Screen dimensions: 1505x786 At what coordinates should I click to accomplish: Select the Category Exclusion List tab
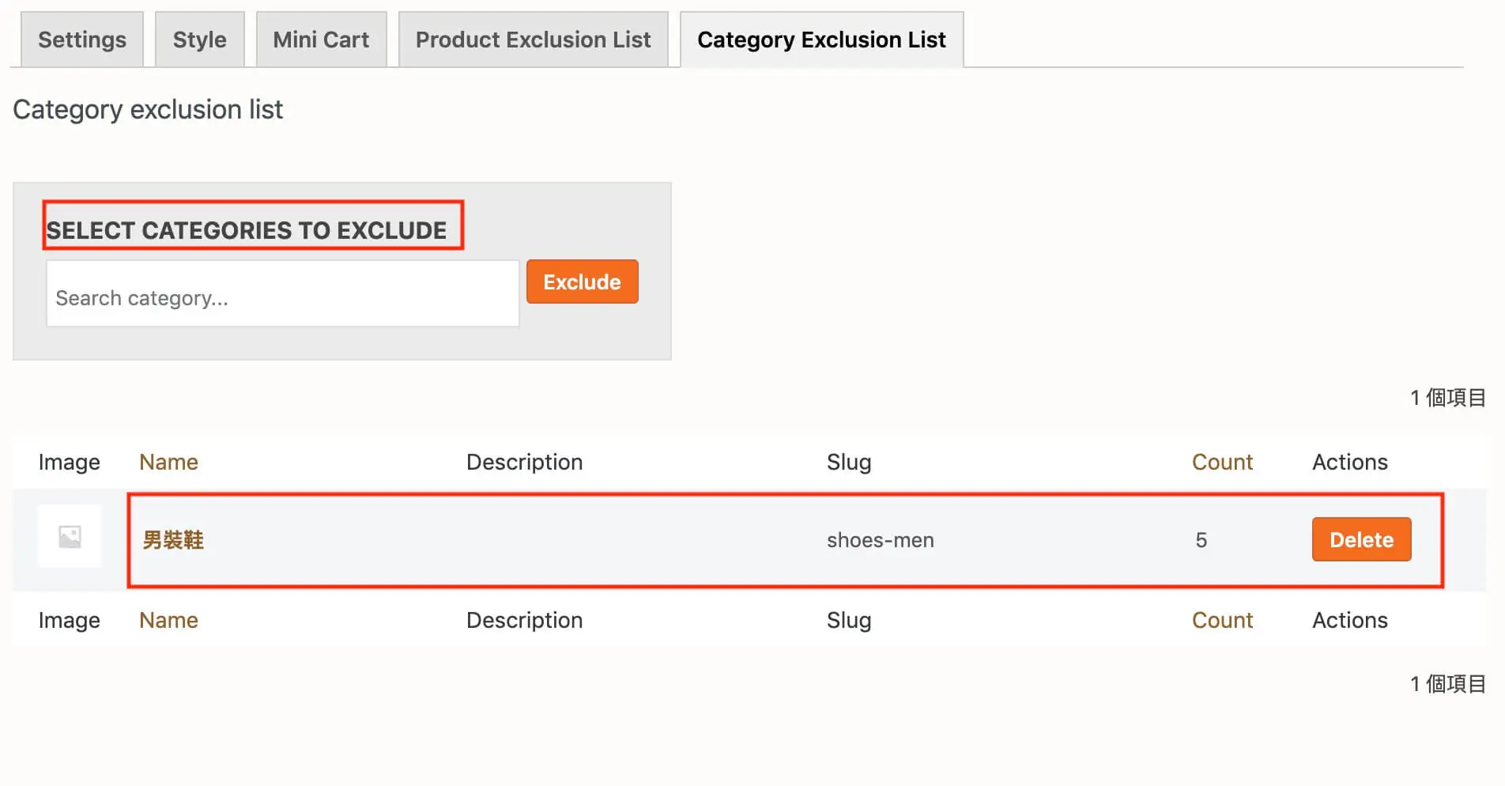[822, 40]
